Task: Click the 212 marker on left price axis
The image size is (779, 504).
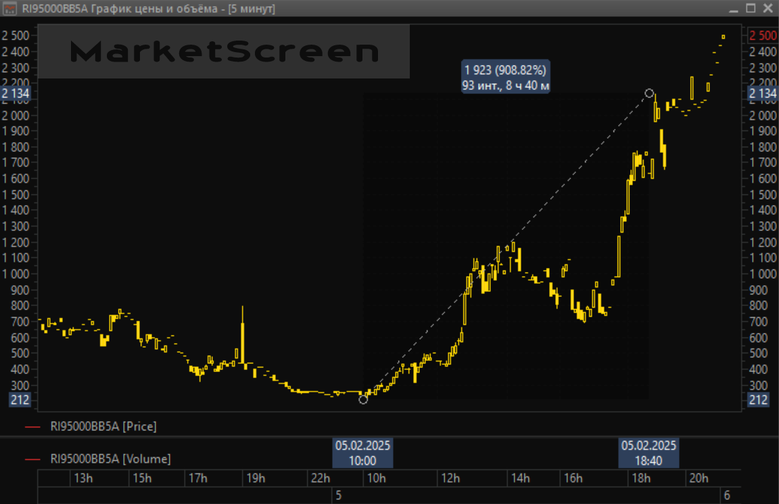Action: click(x=20, y=400)
